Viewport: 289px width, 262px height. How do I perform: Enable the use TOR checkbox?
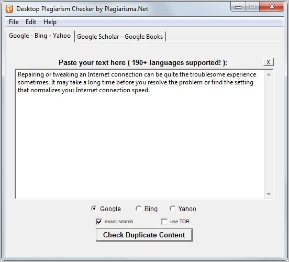point(164,222)
